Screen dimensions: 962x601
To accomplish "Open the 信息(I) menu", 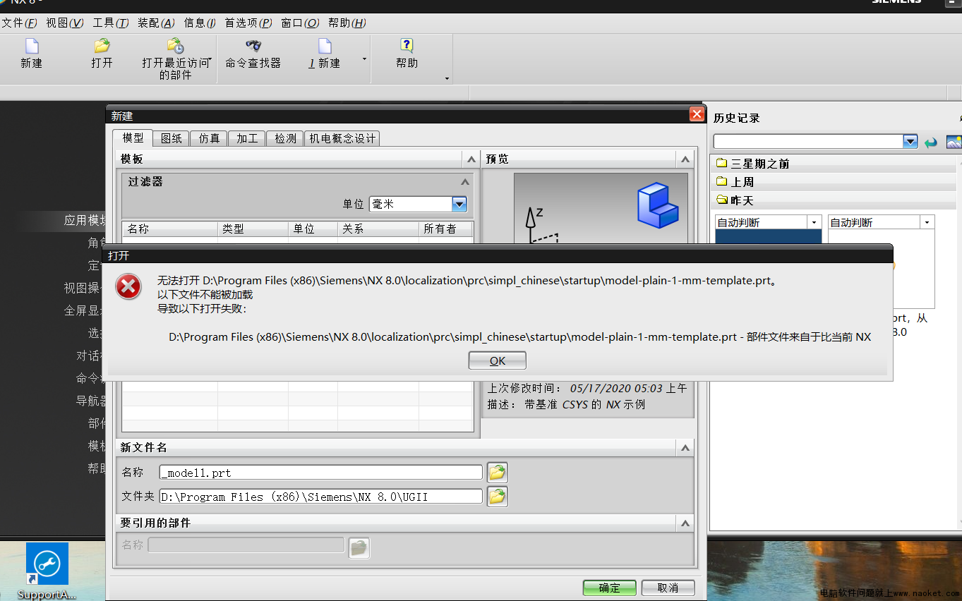I will pos(200,23).
